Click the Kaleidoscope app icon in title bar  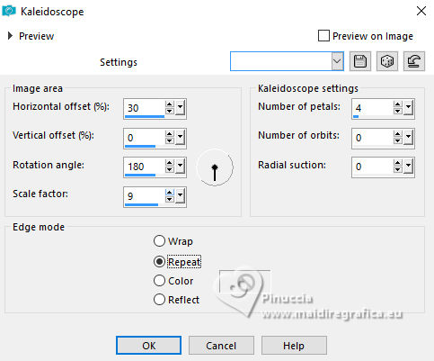click(9, 11)
